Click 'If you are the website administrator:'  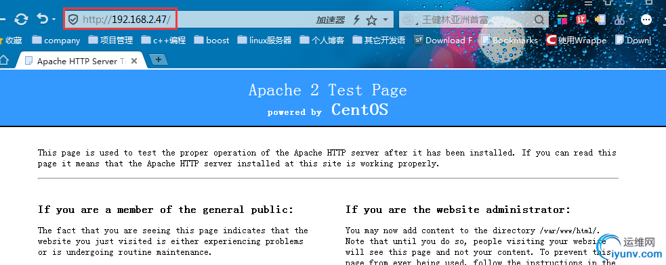point(458,210)
